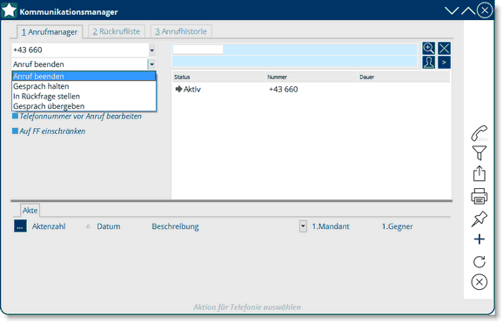Click the white search input field

[198, 50]
